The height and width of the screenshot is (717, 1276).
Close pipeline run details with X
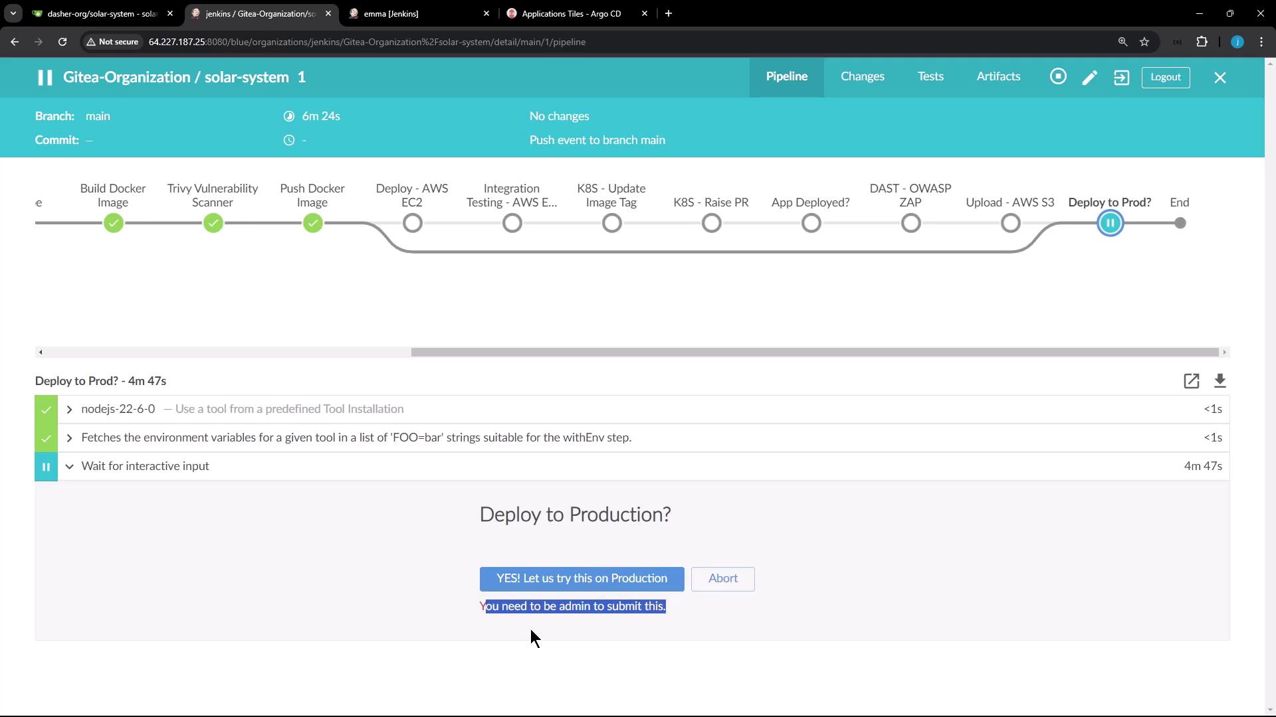point(1220,78)
